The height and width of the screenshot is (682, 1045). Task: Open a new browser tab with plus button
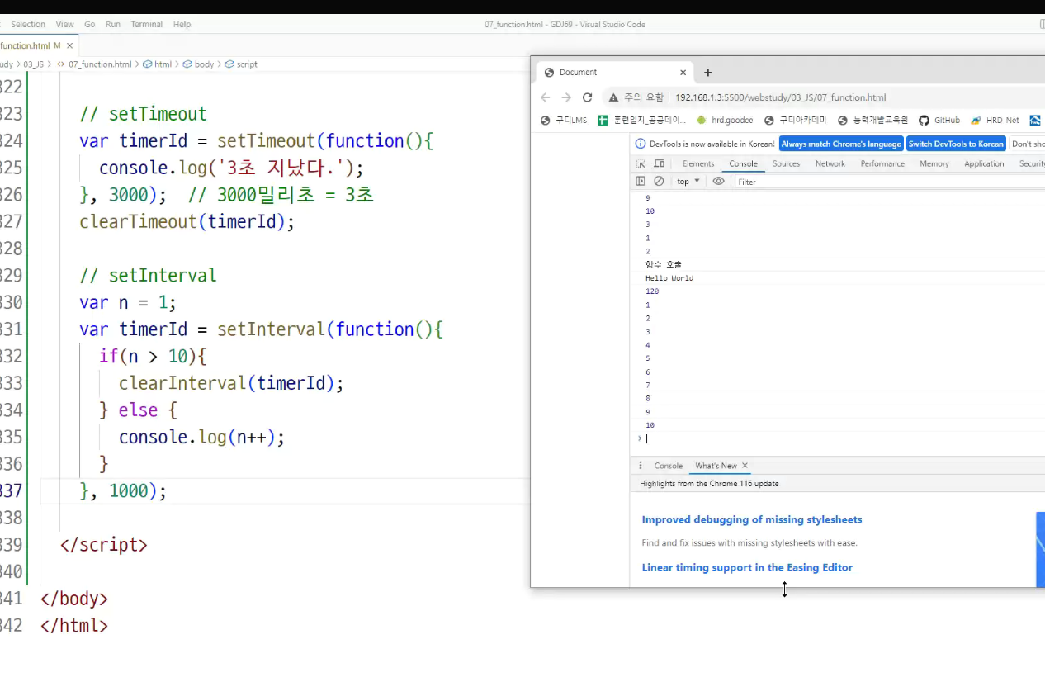(708, 73)
